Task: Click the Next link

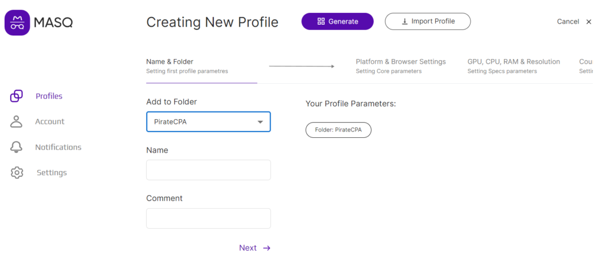Action: tap(248, 248)
